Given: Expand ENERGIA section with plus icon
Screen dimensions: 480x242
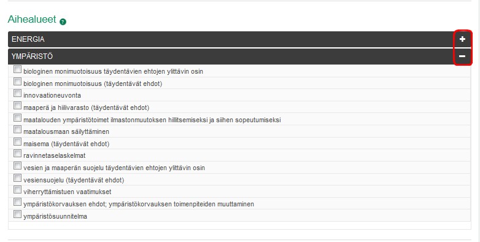Looking at the screenshot, I should click(x=462, y=39).
